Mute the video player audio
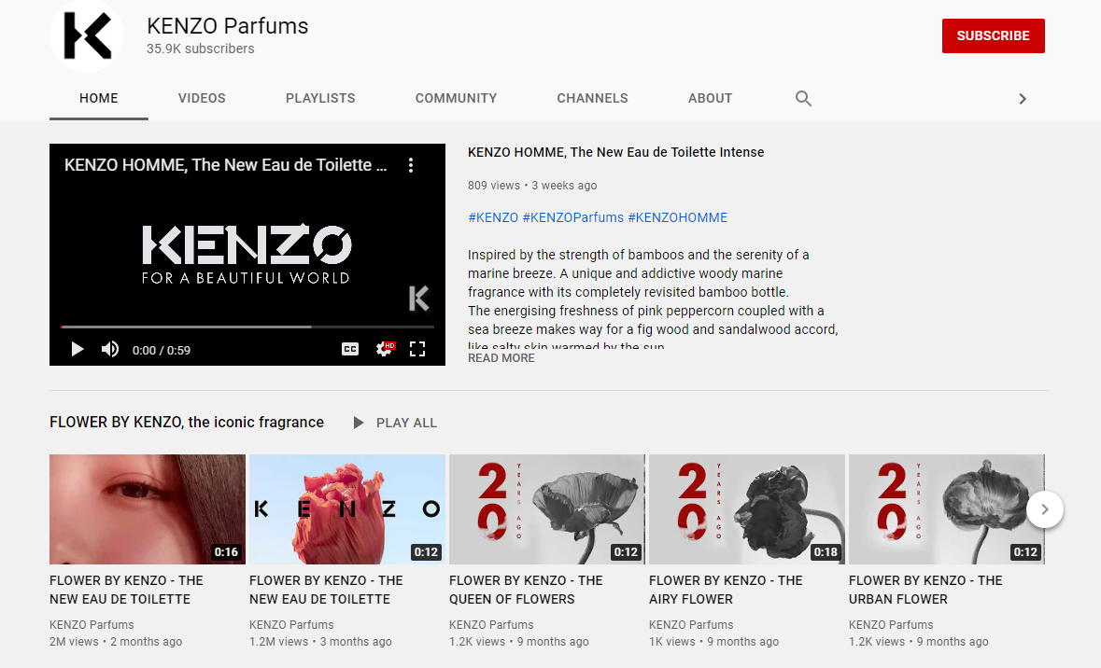The image size is (1101, 668). tap(109, 348)
